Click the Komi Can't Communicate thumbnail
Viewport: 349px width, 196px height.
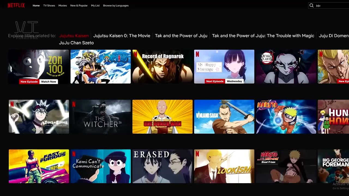pyautogui.click(x=101, y=166)
